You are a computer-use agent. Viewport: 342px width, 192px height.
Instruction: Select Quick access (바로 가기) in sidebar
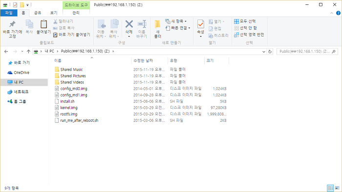pos(19,63)
